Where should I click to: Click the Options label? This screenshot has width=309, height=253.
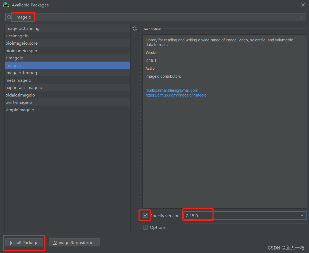pos(158,227)
